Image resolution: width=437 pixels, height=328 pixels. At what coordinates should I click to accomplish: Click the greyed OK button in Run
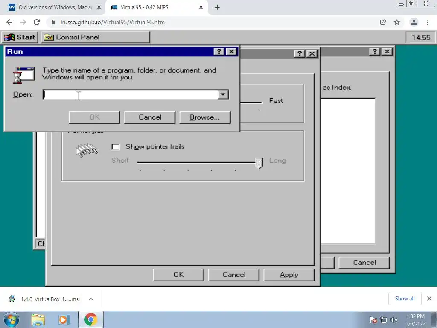click(x=94, y=117)
